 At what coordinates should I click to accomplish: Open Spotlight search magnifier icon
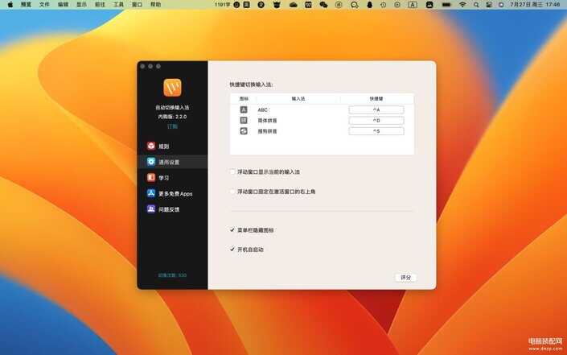(x=476, y=5)
